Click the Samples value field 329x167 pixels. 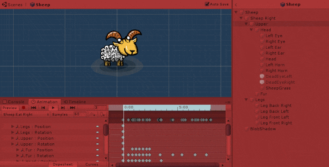pyautogui.click(x=80, y=114)
